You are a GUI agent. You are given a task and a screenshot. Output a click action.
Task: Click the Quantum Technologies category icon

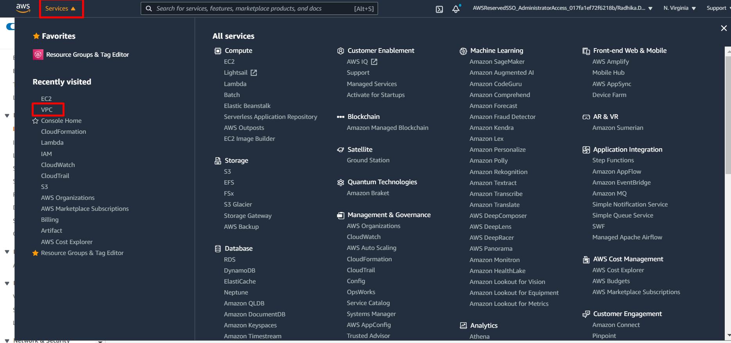340,182
